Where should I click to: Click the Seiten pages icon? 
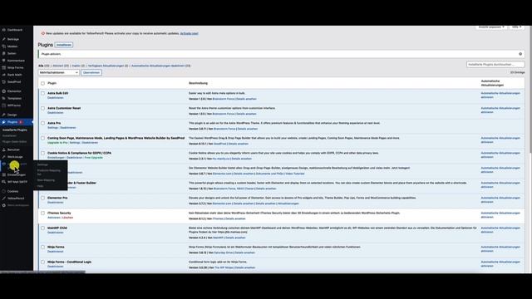click(x=3, y=53)
